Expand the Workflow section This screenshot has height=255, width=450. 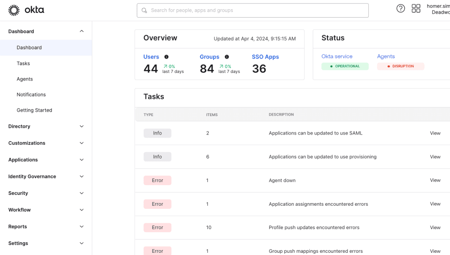pos(46,210)
